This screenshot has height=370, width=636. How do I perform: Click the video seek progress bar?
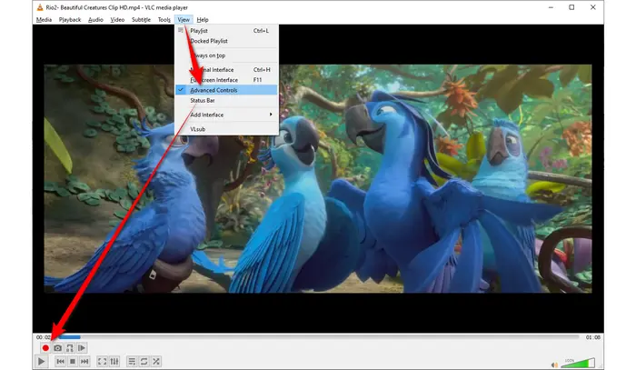(x=318, y=336)
